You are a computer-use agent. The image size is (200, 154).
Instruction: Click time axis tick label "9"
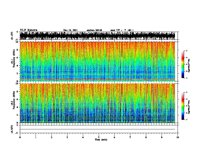point(162,137)
